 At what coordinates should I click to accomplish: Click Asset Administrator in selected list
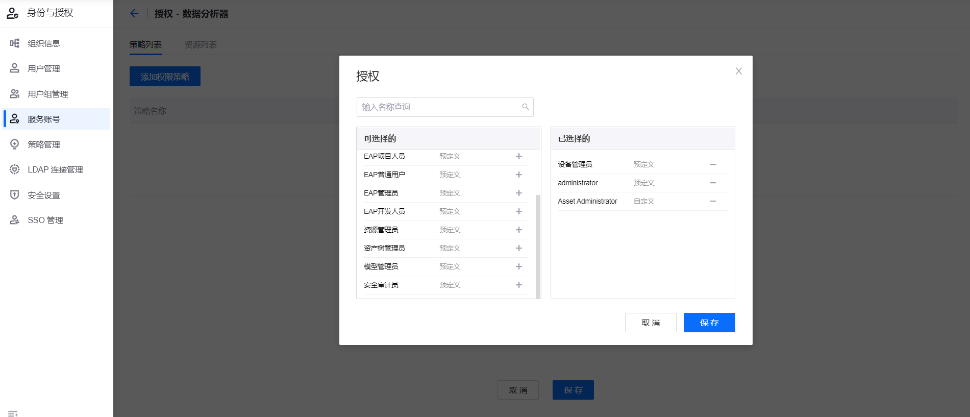pyautogui.click(x=587, y=201)
